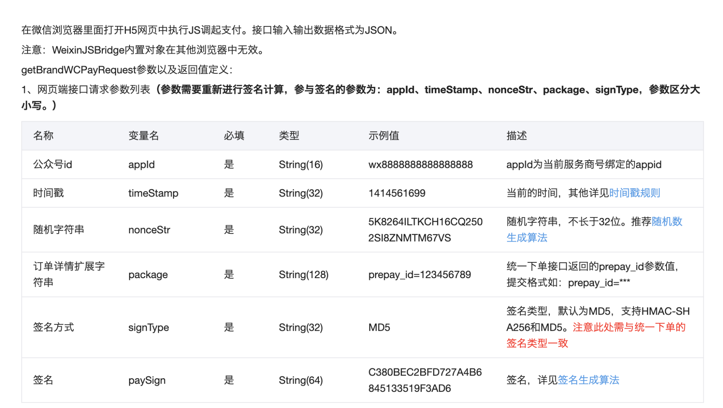
Task: Click the 名称 column header
Action: point(43,135)
